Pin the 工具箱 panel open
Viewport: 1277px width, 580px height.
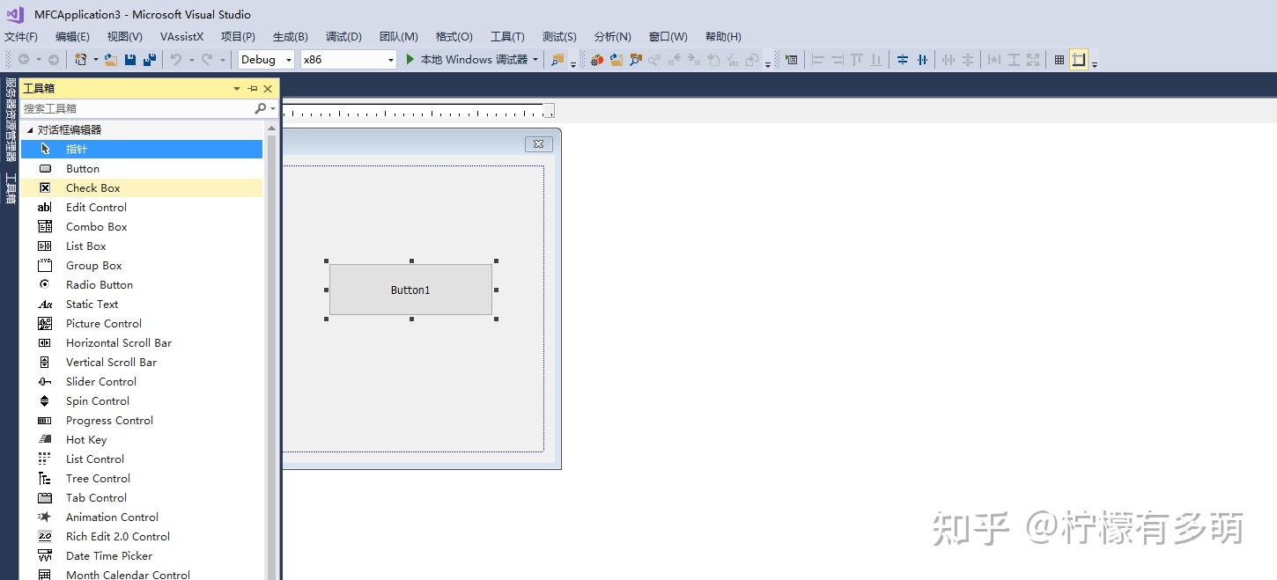tap(251, 88)
